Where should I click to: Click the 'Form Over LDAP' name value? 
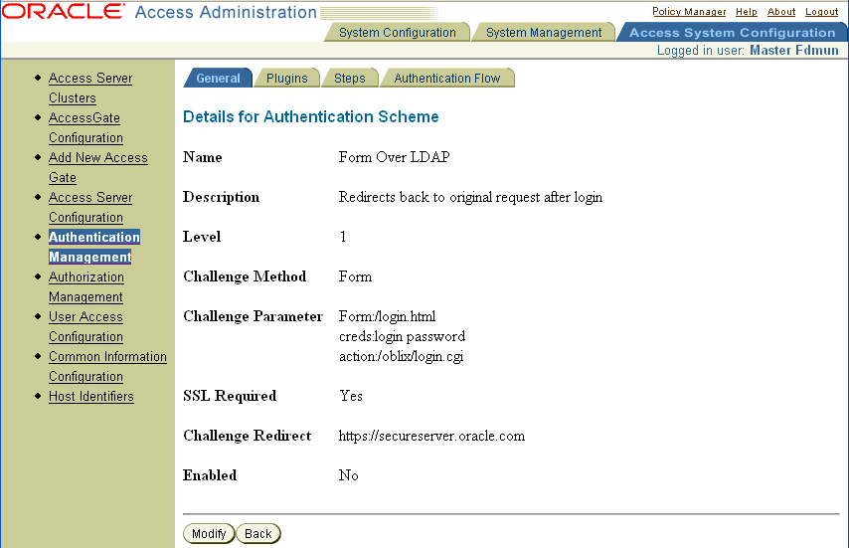tap(394, 157)
